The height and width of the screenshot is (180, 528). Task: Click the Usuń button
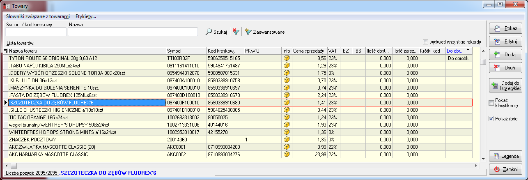coord(505,67)
